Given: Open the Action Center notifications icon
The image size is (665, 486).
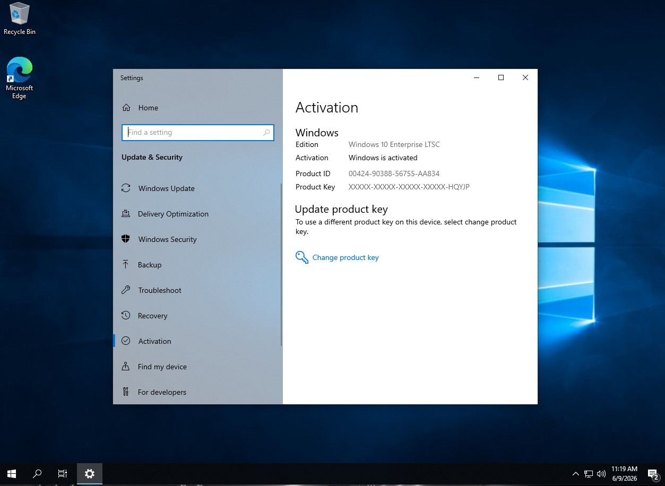Looking at the screenshot, I should [x=653, y=474].
